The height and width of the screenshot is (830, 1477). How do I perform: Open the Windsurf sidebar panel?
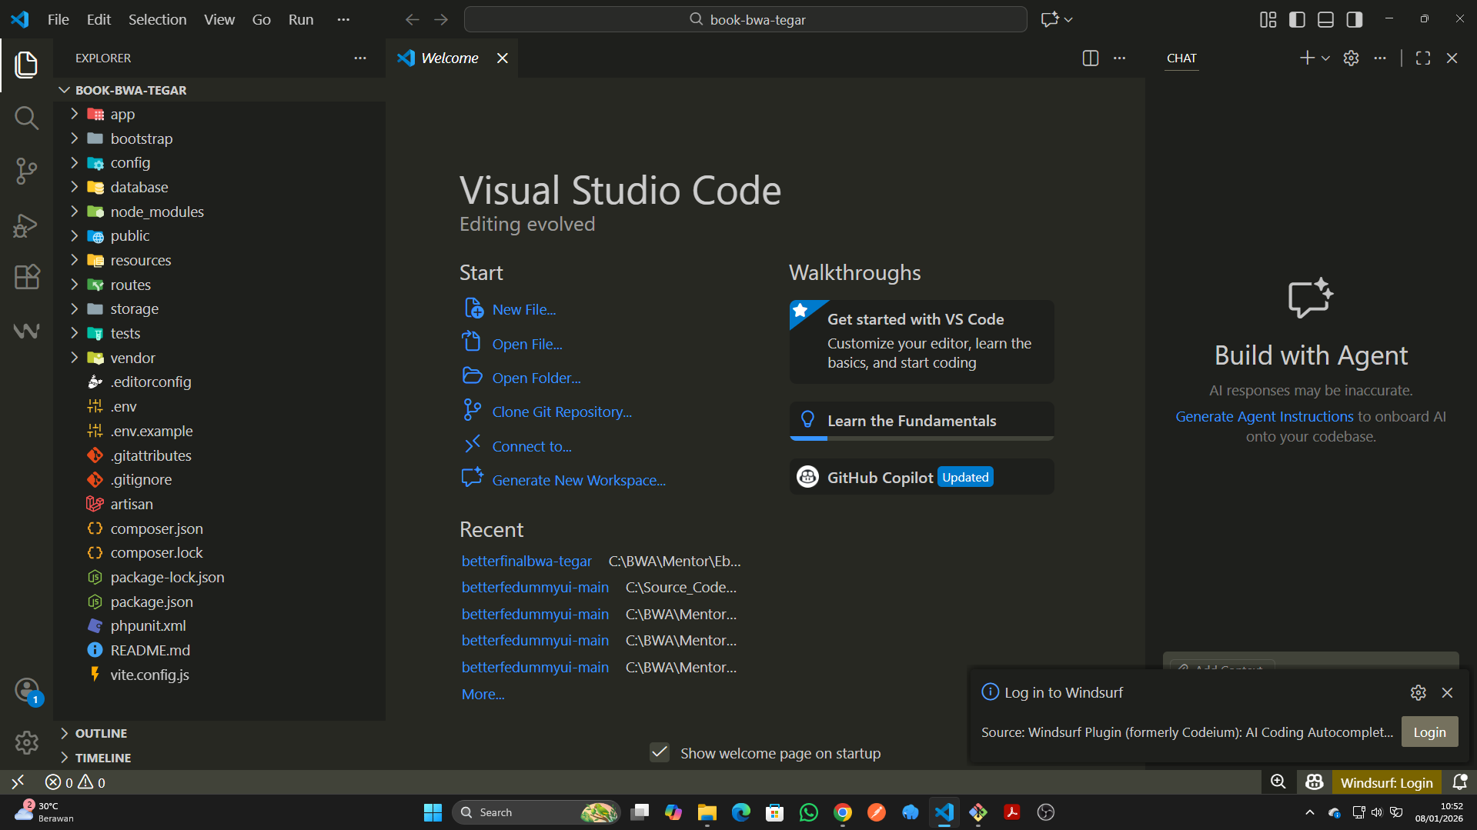click(26, 331)
